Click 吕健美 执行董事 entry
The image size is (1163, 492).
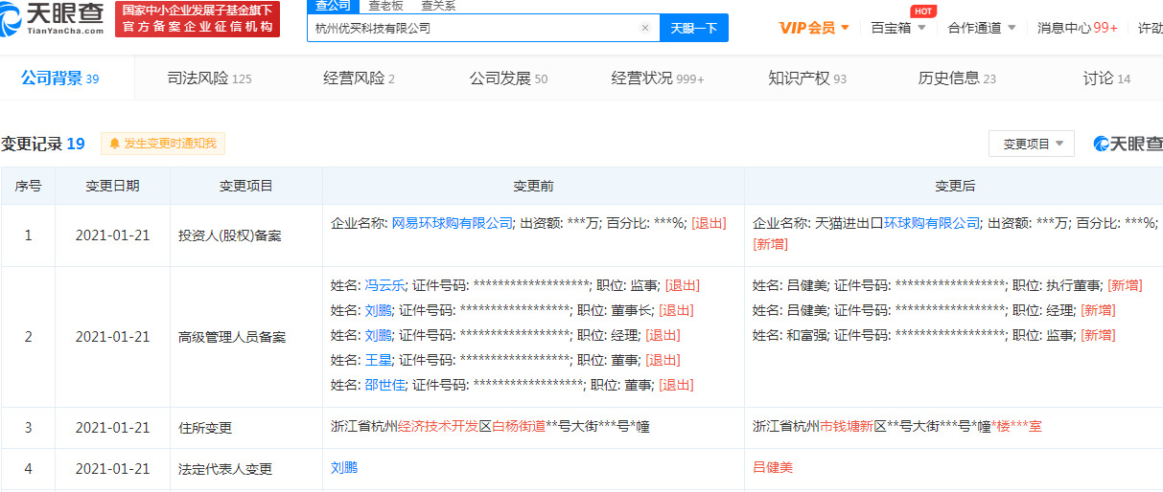point(947,285)
